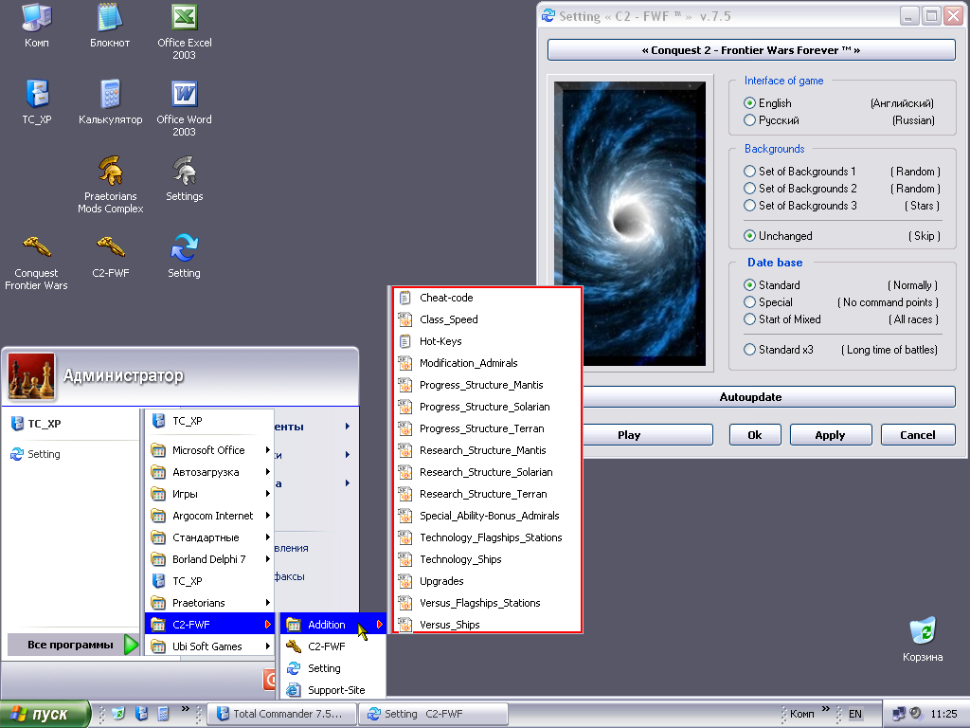Click the volume tray icon
970x728 pixels.
point(916,713)
